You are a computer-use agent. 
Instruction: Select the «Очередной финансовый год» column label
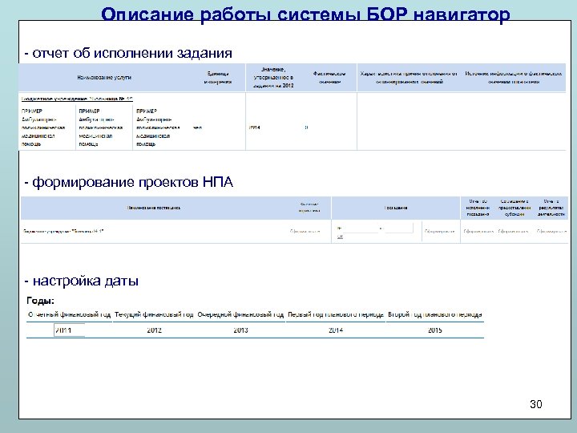(x=240, y=314)
